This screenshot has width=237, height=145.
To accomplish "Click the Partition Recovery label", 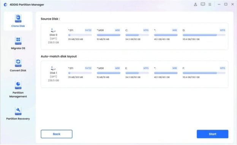I will click(18, 118).
